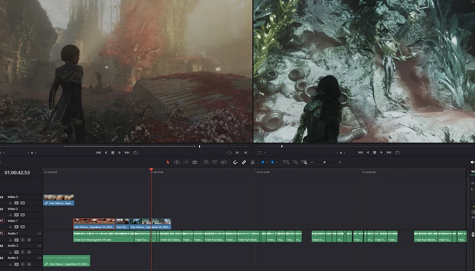Screen dimensions: 475x271
Task: Click the Detail Zoom icon
Action: [295, 162]
